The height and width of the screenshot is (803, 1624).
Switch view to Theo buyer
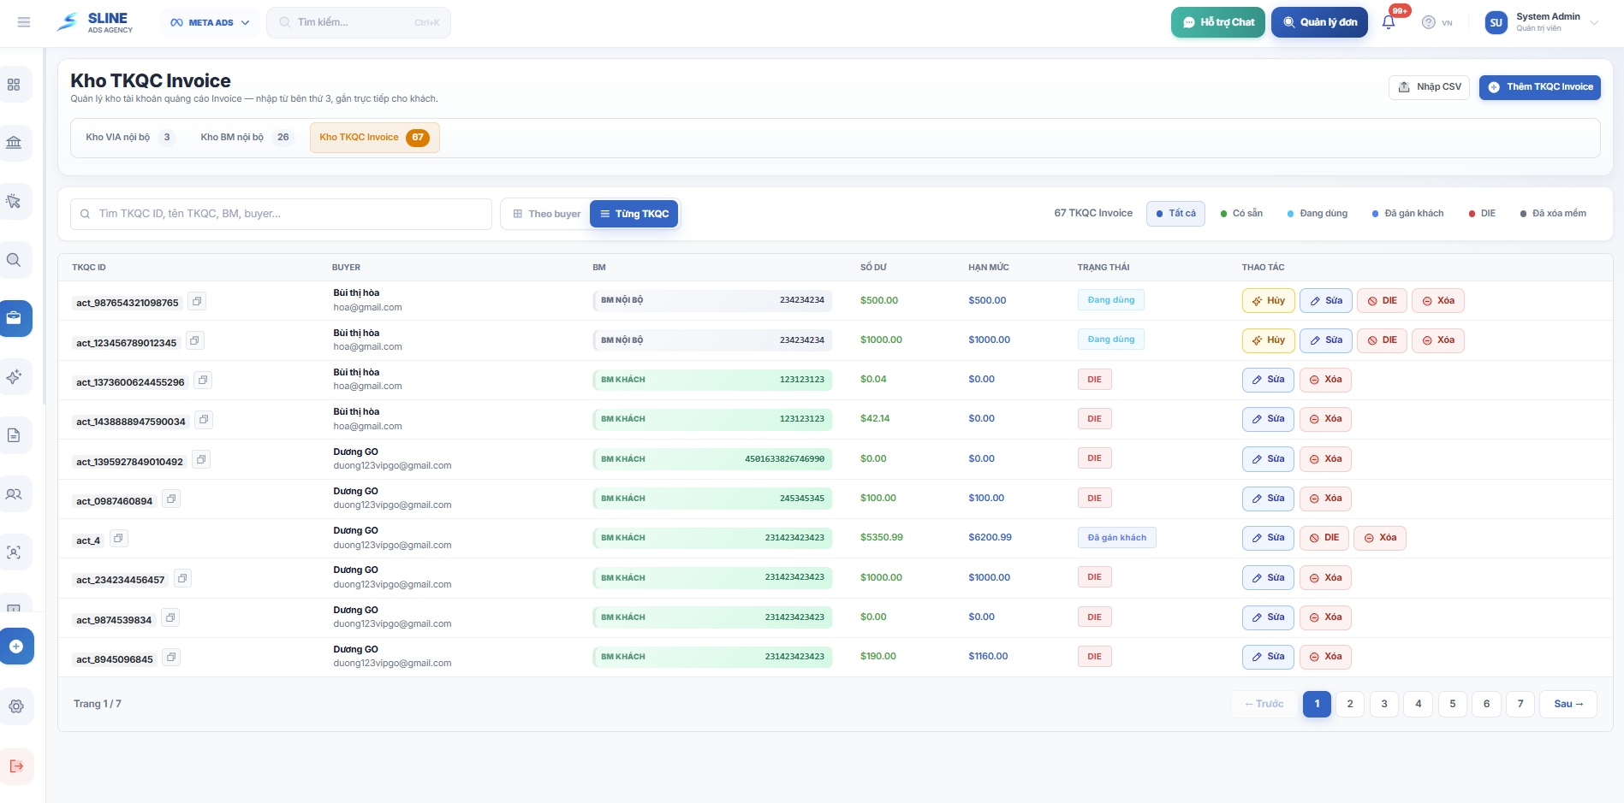click(x=546, y=214)
